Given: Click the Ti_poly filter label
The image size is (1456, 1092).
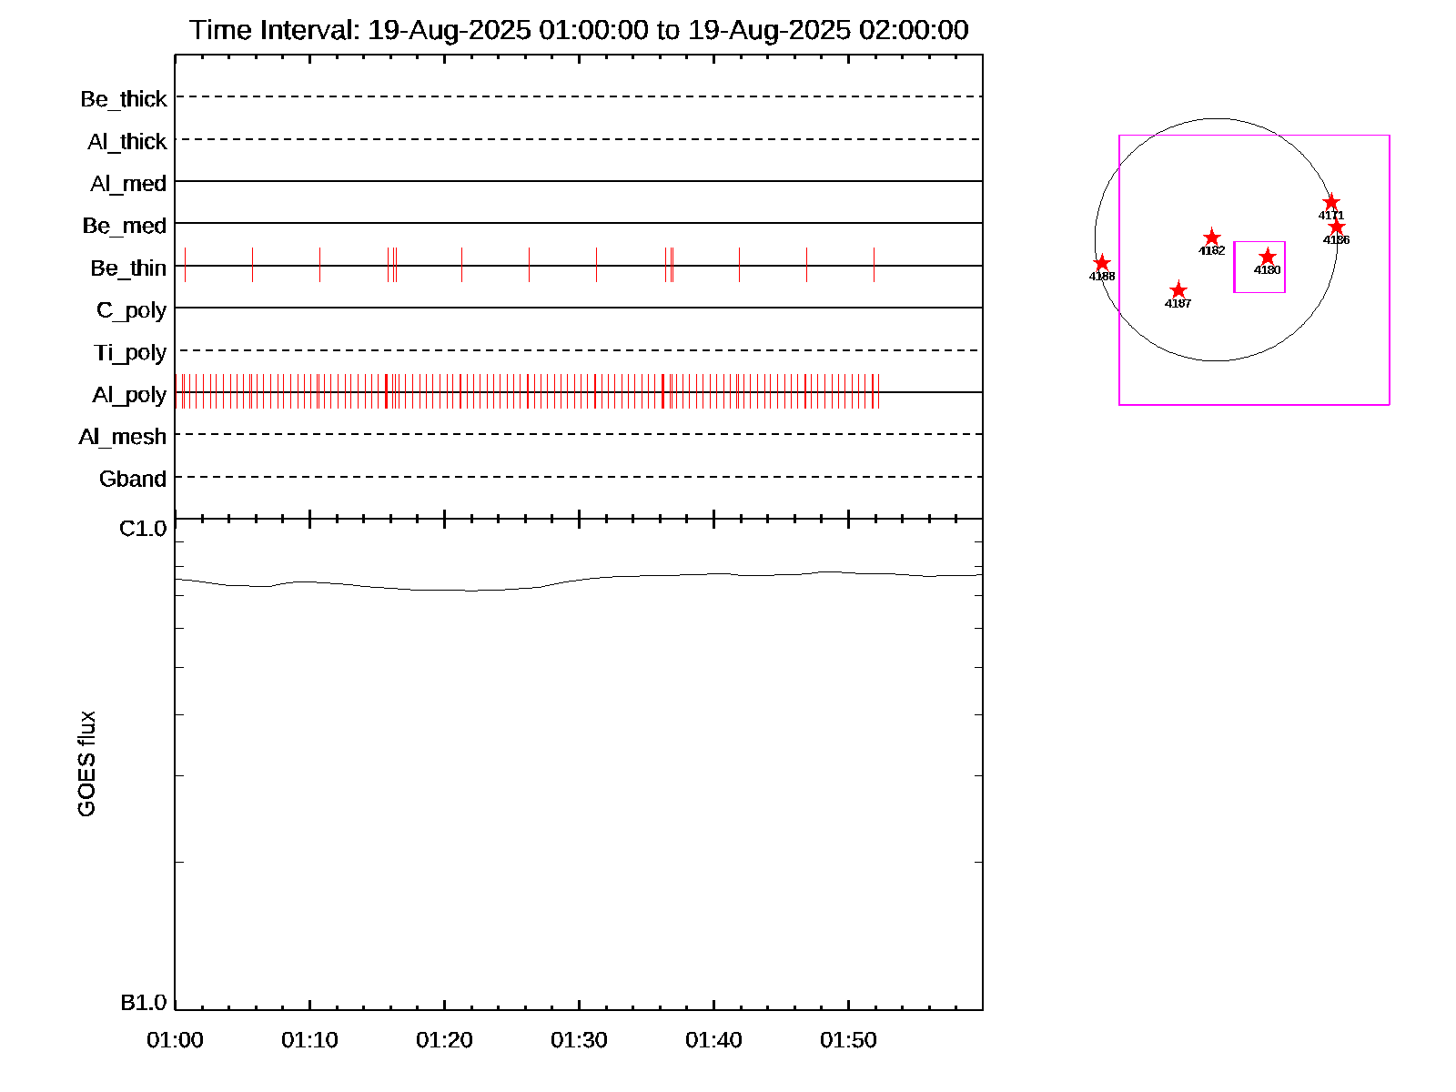Looking at the screenshot, I should tap(130, 353).
